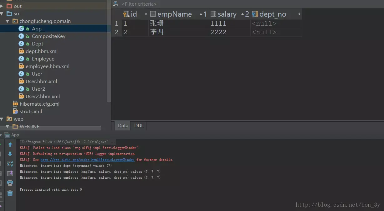This screenshot has width=384, height=211.
Task: Click the out folder icon
Action: pos(9,6)
